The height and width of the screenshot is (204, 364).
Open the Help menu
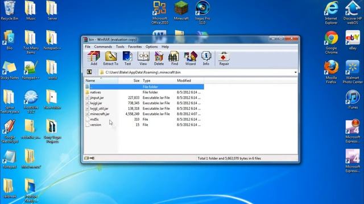(x=165, y=46)
